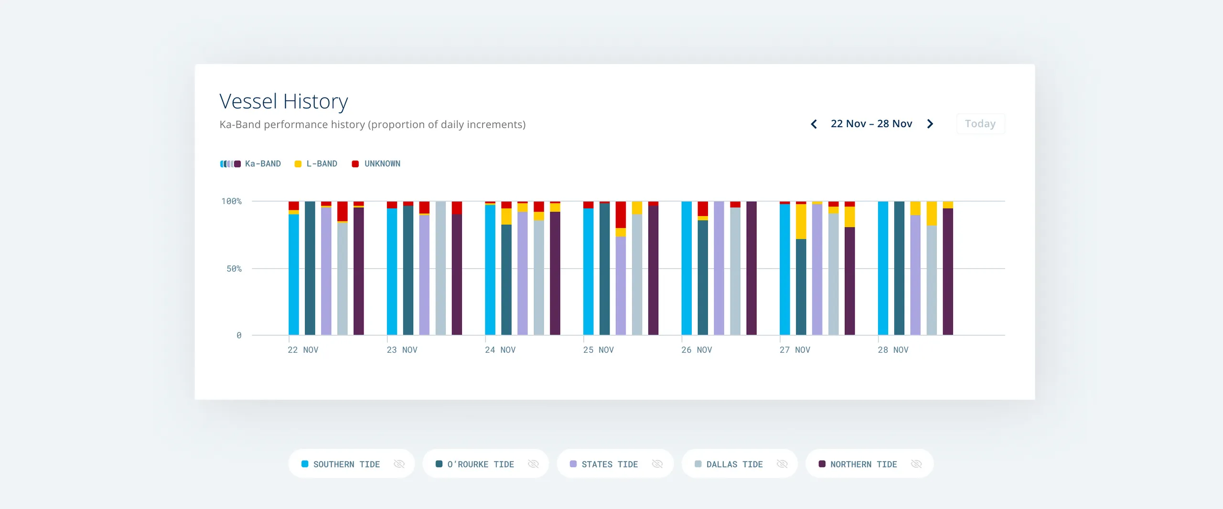Click the Today button
This screenshot has width=1223, height=509.
pyautogui.click(x=980, y=123)
